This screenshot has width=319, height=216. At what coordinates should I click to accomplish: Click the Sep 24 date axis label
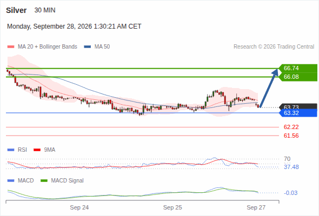point(79,207)
